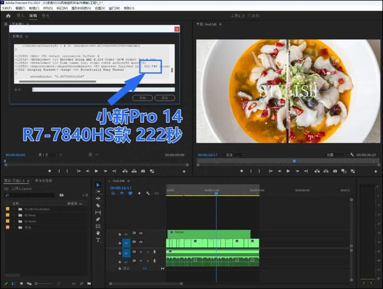This screenshot has height=289, width=383.
Task: Play in Program Monitor
Action: tap(288, 171)
